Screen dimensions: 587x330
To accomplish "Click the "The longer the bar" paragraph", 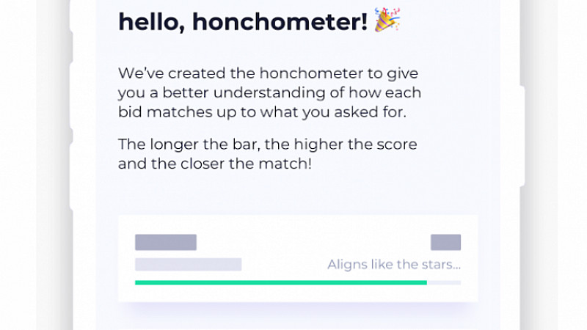I will [267, 154].
